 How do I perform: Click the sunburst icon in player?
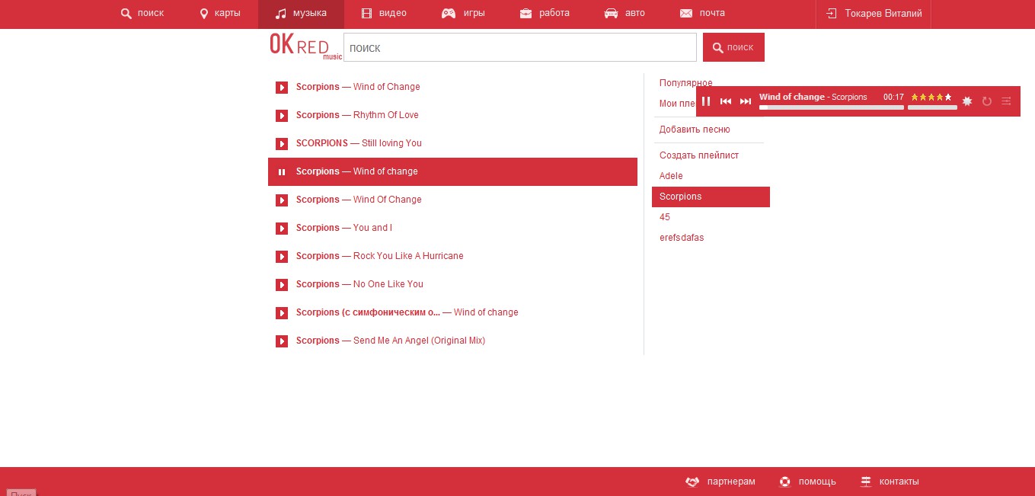pos(967,101)
